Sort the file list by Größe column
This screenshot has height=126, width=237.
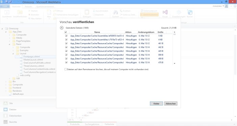point(160,32)
